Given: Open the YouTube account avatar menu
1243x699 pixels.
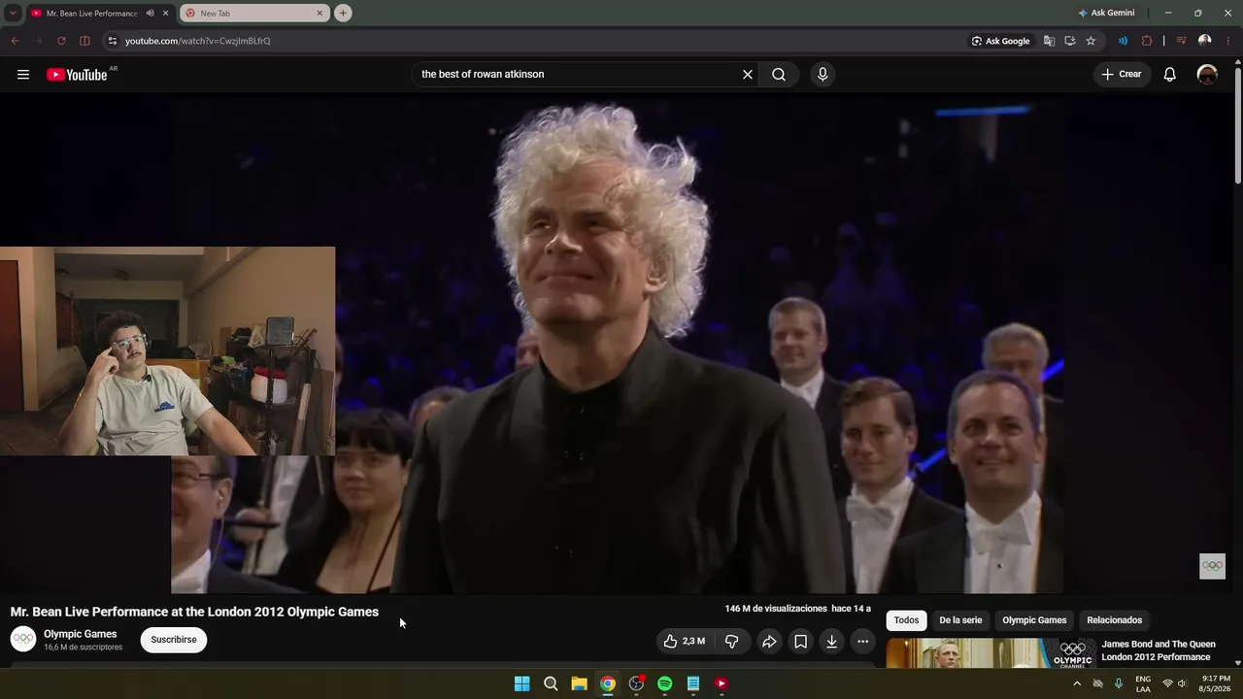Looking at the screenshot, I should pos(1207,75).
